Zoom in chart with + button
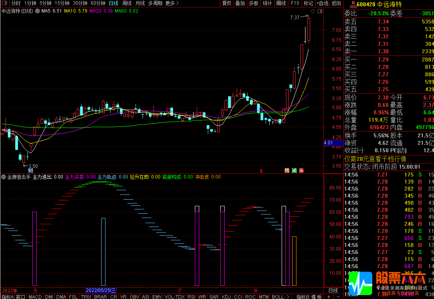 (x=329, y=297)
